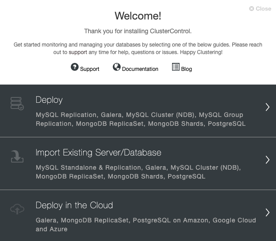The width and height of the screenshot is (276, 241).
Task: Click the Welcome! title
Action: [138, 16]
